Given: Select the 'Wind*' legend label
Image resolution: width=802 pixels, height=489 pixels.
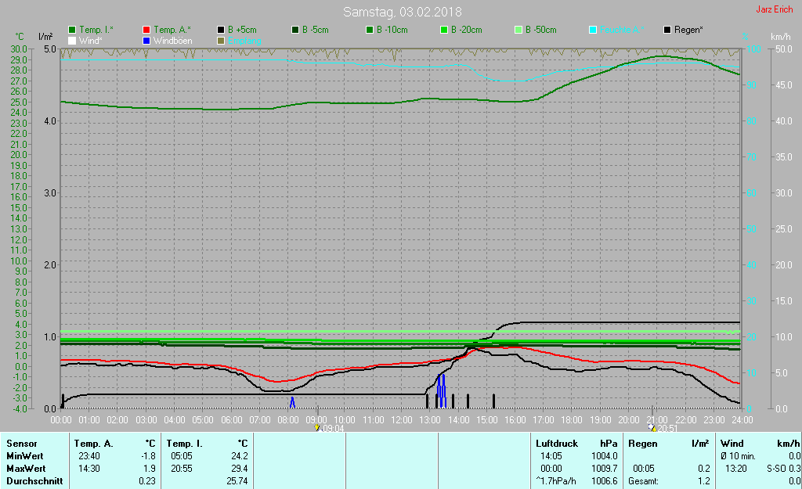Looking at the screenshot, I should click(91, 41).
